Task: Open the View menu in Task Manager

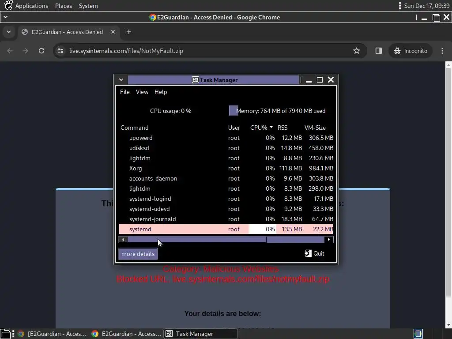Action: point(142,92)
